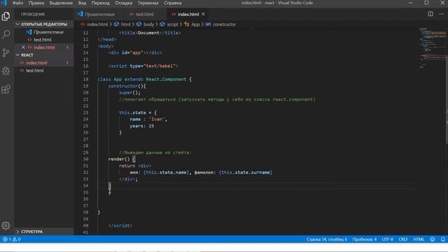448x252 pixels.
Task: Open the Отладка menu
Action: click(x=123, y=3)
